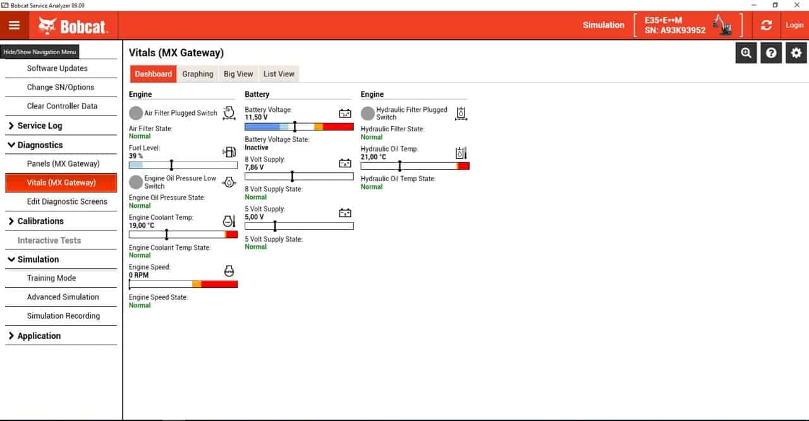Click the Engine Coolant Temp gauge bar
The height and width of the screenshot is (421, 809).
(183, 234)
